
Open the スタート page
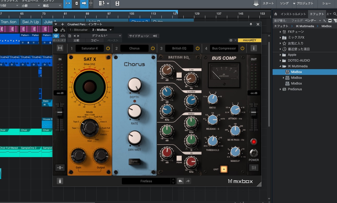pyautogui.click(x=268, y=3)
